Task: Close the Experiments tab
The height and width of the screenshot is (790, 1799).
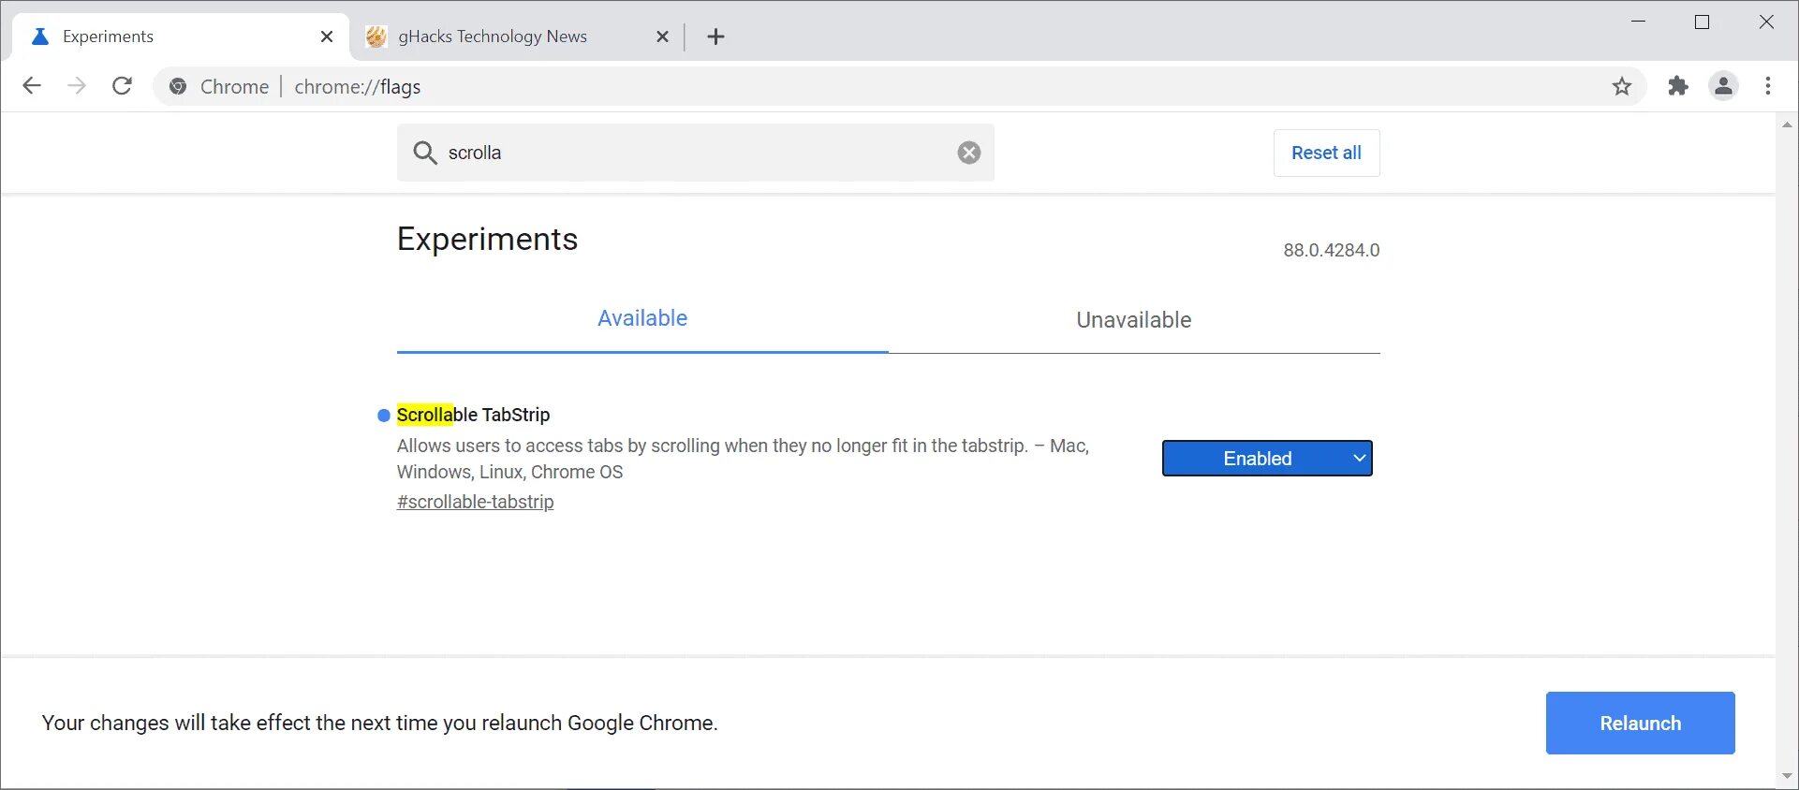Action: (327, 37)
